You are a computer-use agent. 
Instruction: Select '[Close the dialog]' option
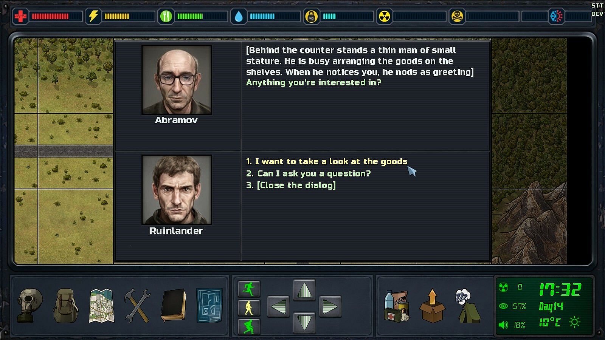pos(291,185)
